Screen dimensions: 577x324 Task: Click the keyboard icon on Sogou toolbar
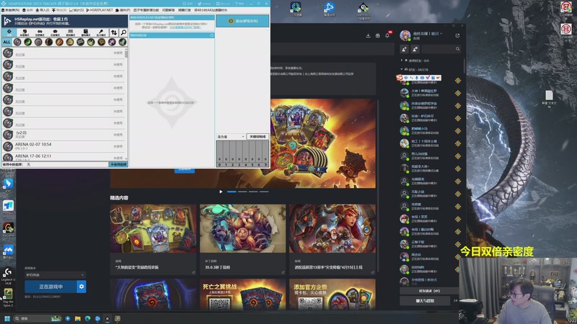pos(422,78)
